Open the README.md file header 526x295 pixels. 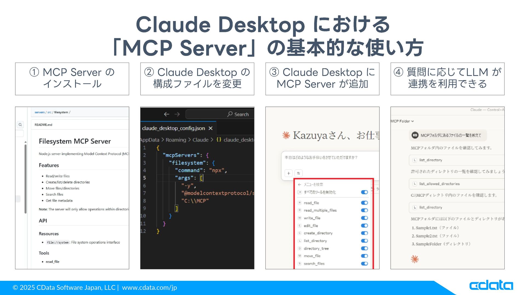click(43, 125)
